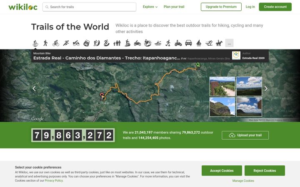Screen dimensions: 300x187
Task: Reject Cookies in the banner
Action: (x=265, y=171)
